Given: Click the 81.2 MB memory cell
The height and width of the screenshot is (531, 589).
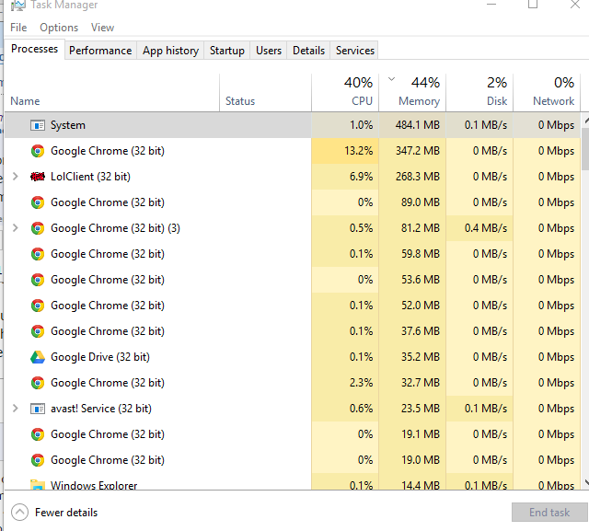Looking at the screenshot, I should (412, 228).
